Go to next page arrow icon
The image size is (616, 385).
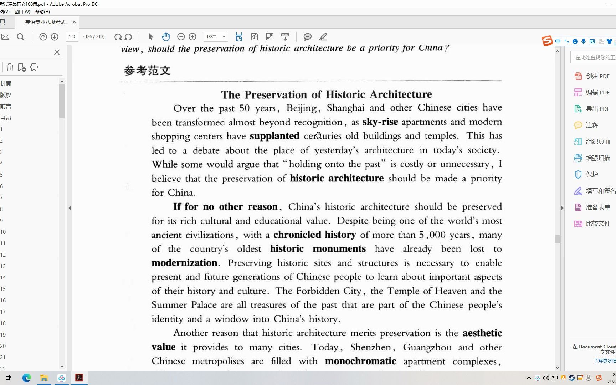coord(55,37)
